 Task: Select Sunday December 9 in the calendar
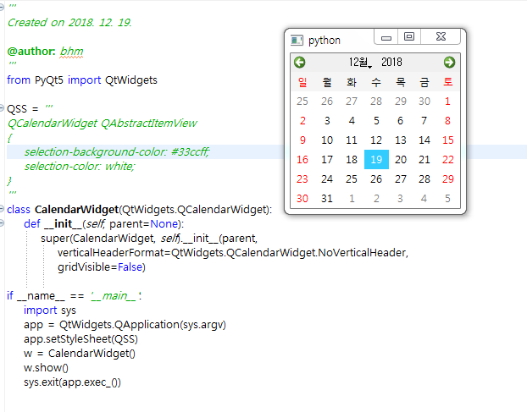pyautogui.click(x=302, y=140)
